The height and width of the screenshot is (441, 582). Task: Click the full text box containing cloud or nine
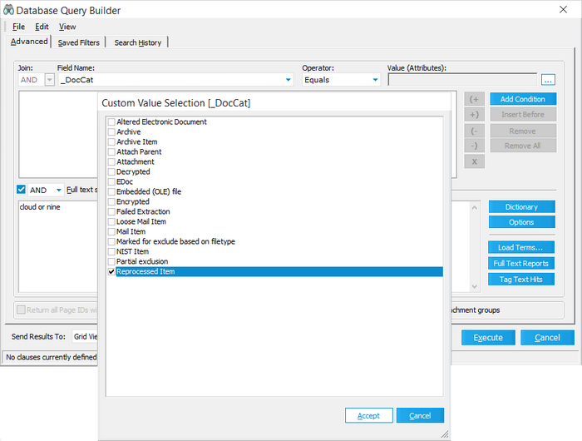[58, 246]
